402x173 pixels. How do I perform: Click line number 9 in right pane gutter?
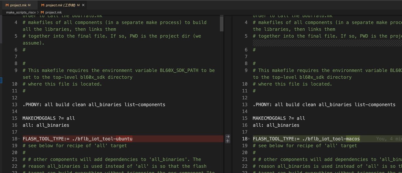[x=246, y=70]
